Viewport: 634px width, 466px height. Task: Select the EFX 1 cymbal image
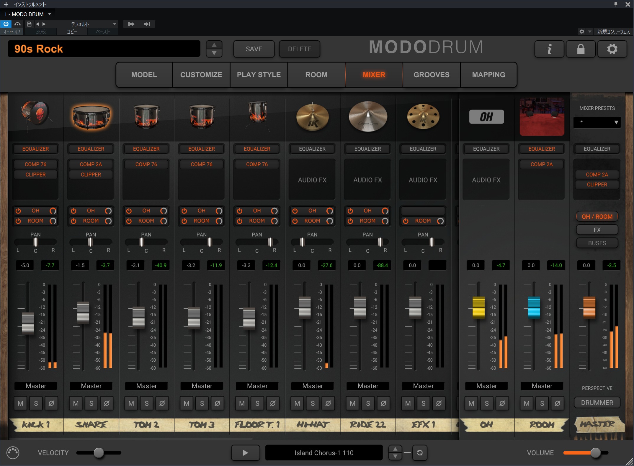point(423,116)
